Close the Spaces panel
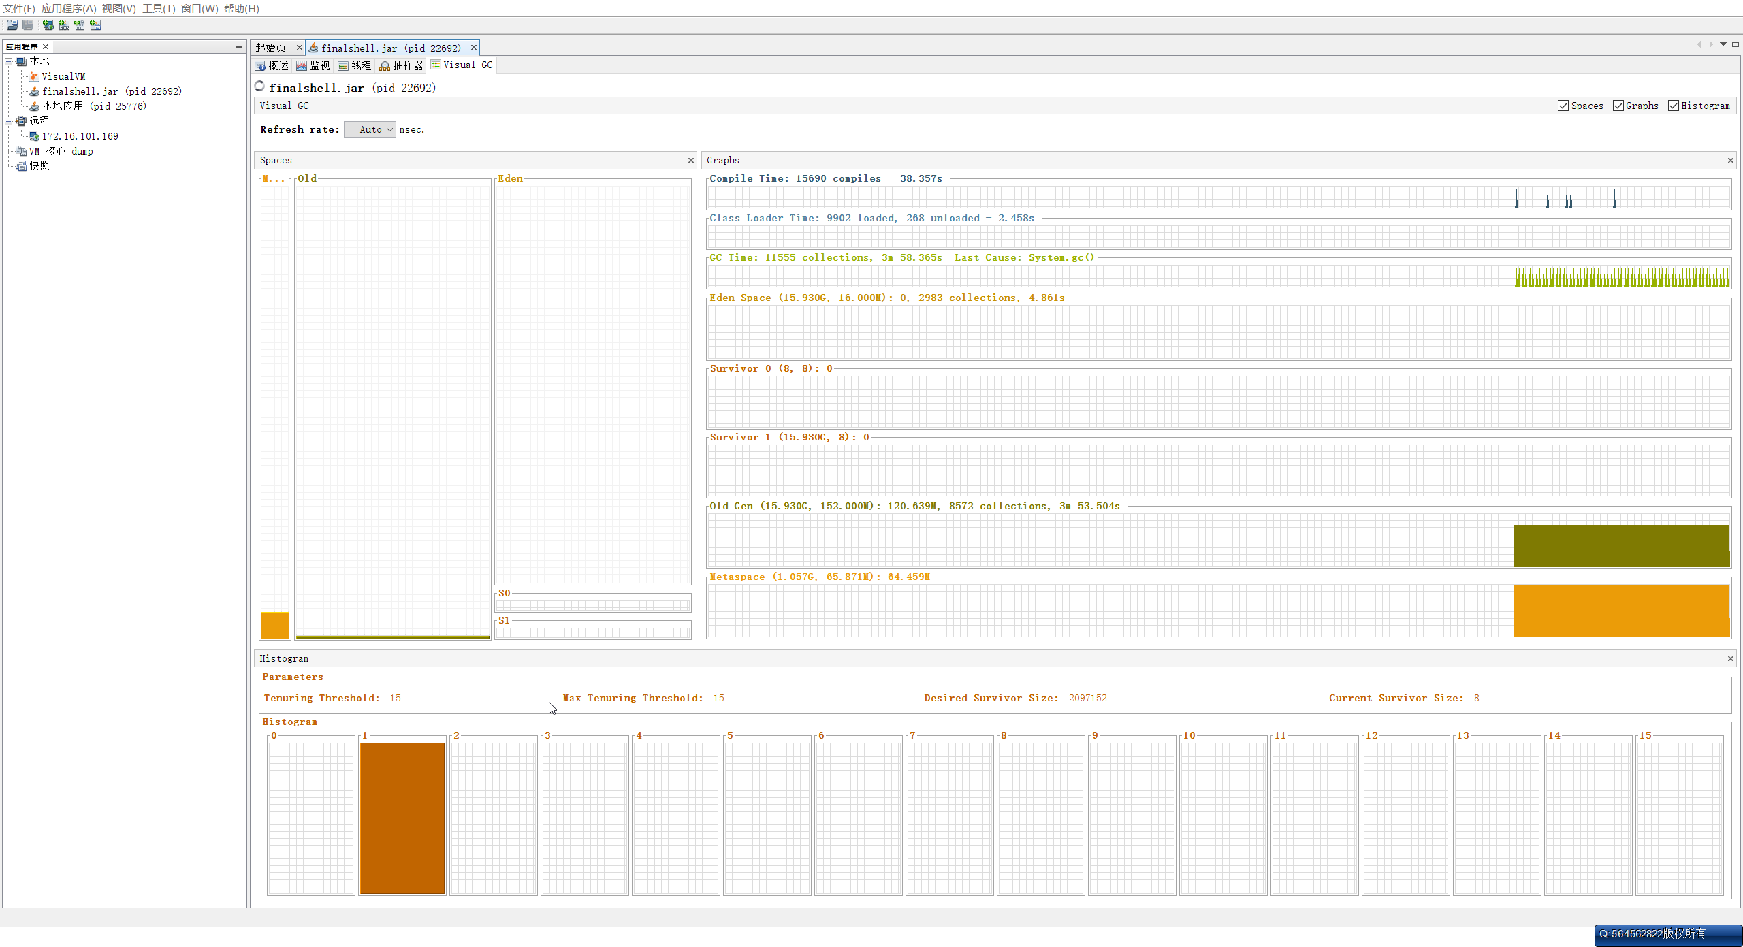 pyautogui.click(x=691, y=161)
